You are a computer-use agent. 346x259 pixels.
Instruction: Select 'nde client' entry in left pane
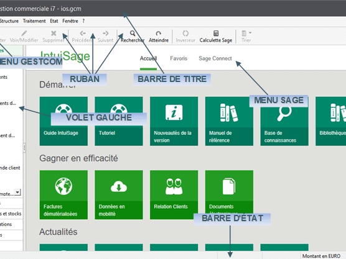point(10,168)
